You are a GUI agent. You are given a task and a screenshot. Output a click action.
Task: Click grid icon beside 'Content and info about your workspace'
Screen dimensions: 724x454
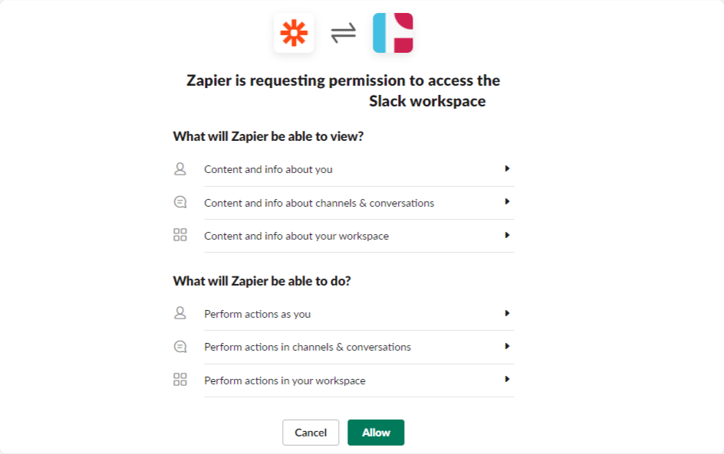180,236
